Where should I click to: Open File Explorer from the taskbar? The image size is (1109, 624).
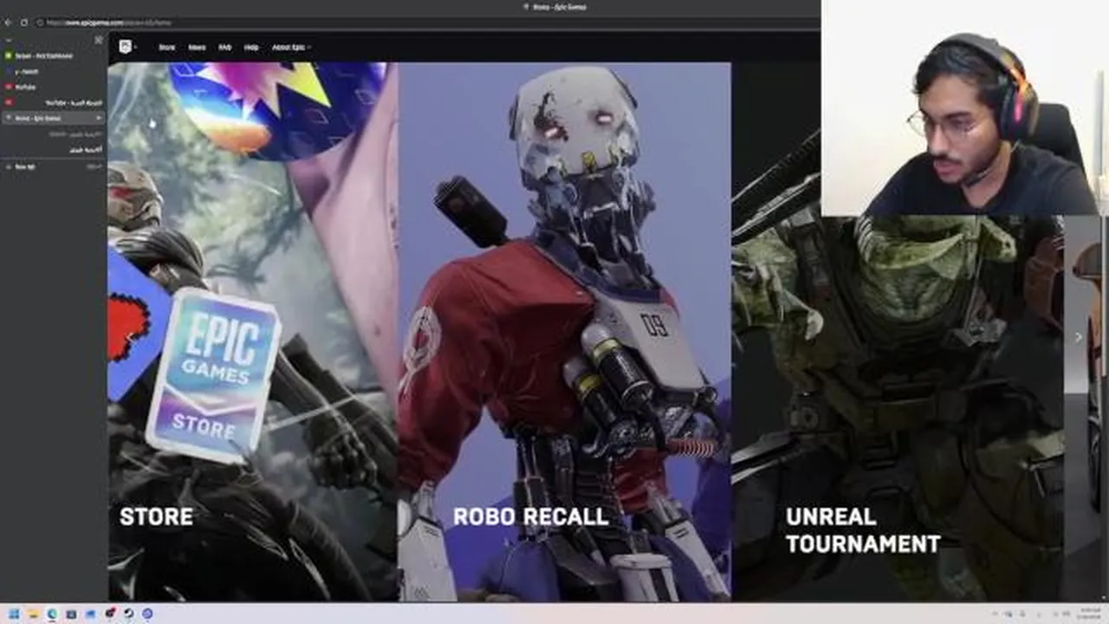pos(34,614)
